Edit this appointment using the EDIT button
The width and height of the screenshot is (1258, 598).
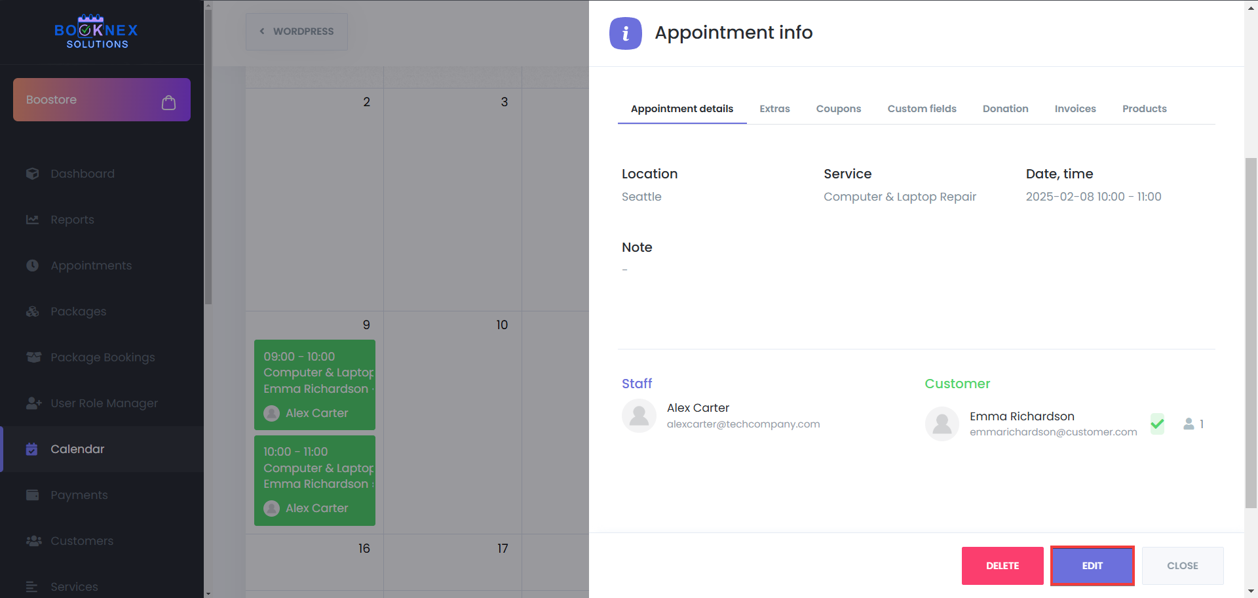pyautogui.click(x=1092, y=565)
